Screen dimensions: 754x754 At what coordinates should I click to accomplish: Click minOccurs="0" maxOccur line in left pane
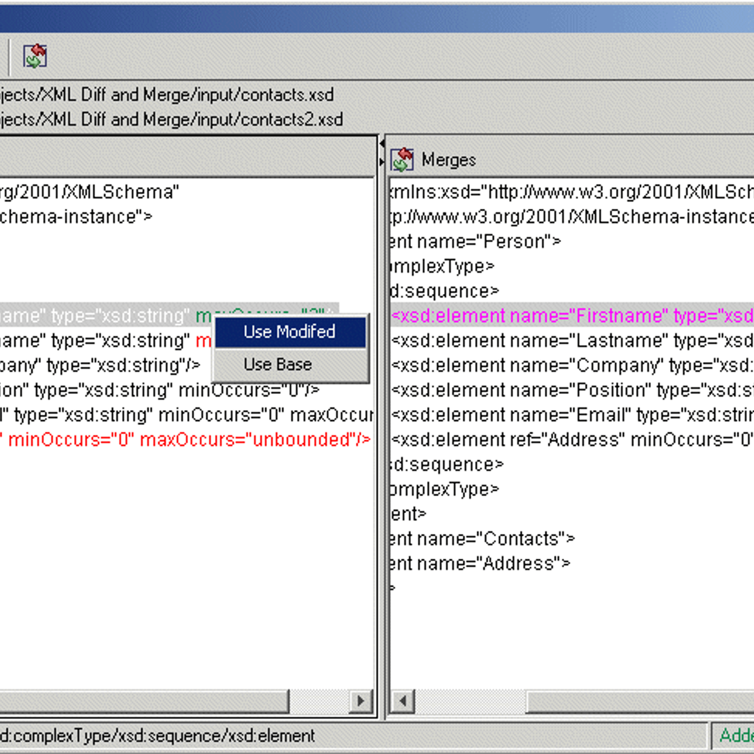click(187, 415)
